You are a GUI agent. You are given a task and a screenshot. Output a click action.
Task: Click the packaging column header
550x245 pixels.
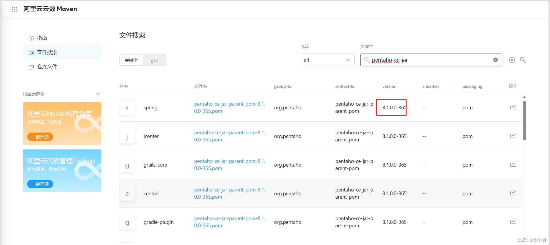(472, 86)
